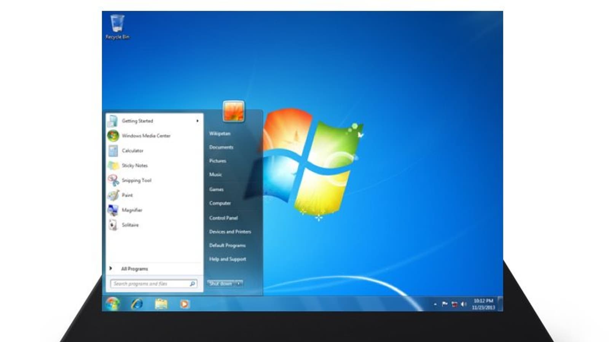The height and width of the screenshot is (342, 609).
Task: Open the arrow menu beside Shut down
Action: (x=239, y=283)
